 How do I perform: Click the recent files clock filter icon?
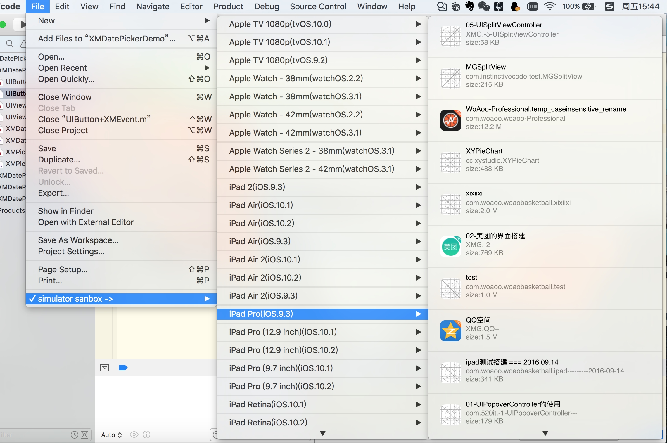click(x=75, y=435)
